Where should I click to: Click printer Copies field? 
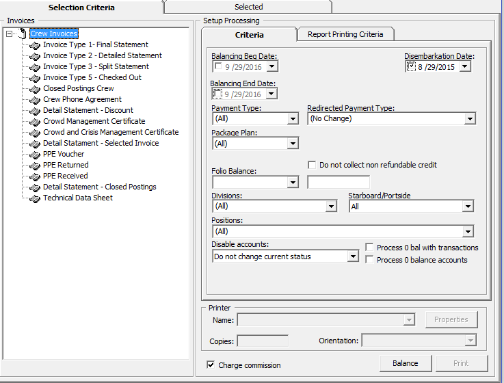point(263,341)
